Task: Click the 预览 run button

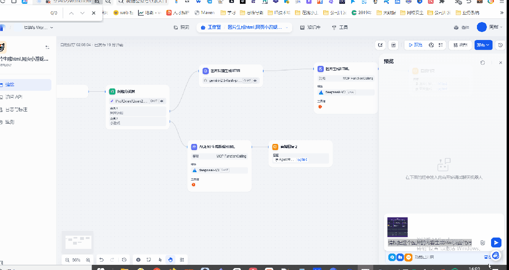Action: pyautogui.click(x=416, y=45)
